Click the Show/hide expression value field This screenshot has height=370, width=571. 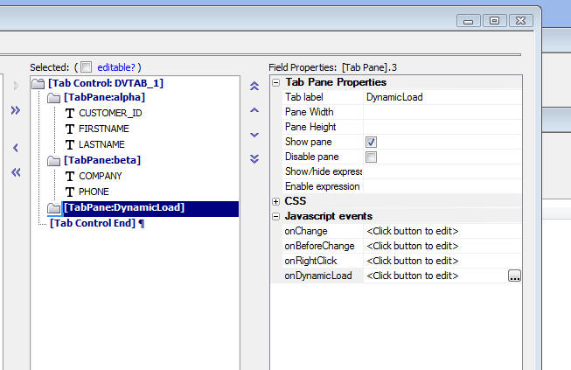[x=442, y=171]
